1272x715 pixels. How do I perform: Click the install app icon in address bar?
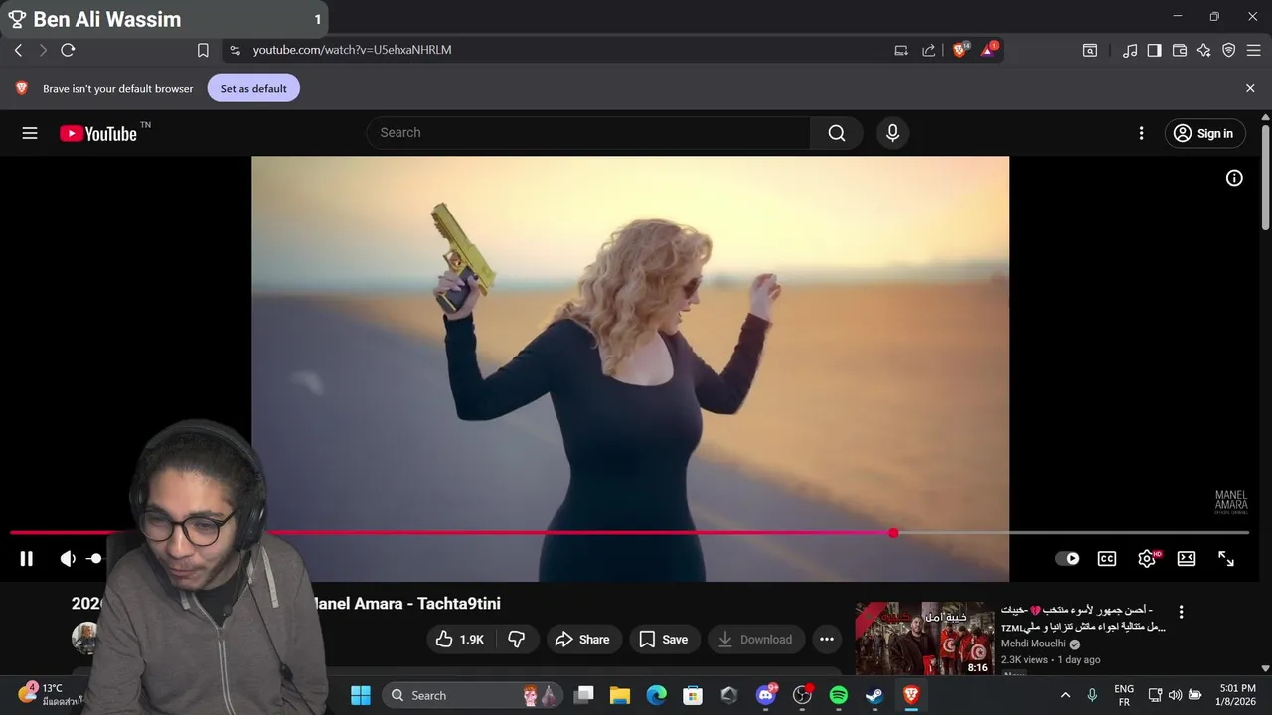[x=901, y=50]
